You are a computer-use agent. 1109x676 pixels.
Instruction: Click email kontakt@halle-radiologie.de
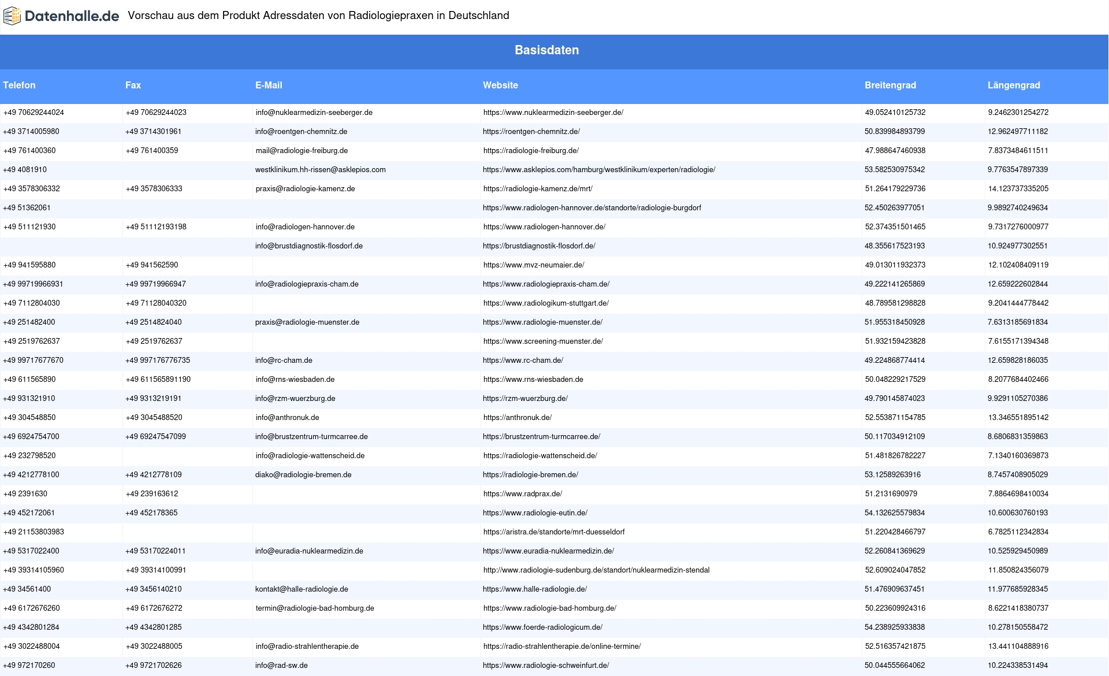[x=302, y=589]
